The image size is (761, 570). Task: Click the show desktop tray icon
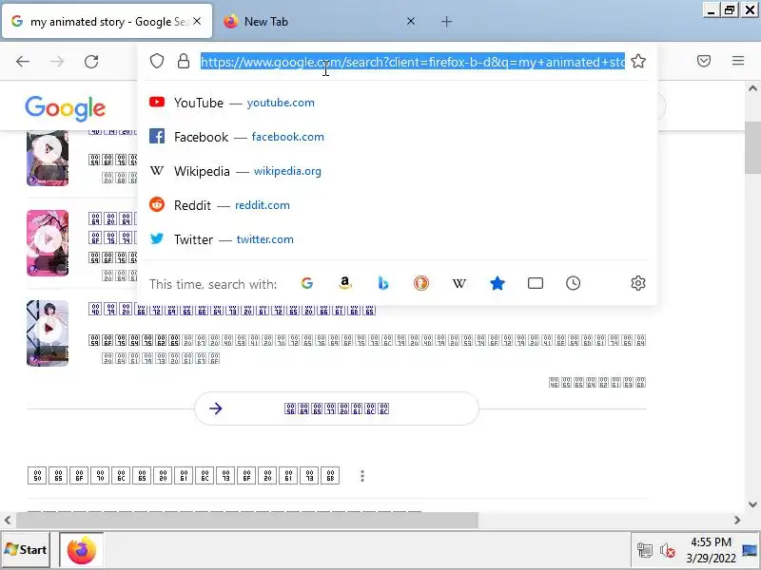(750, 550)
